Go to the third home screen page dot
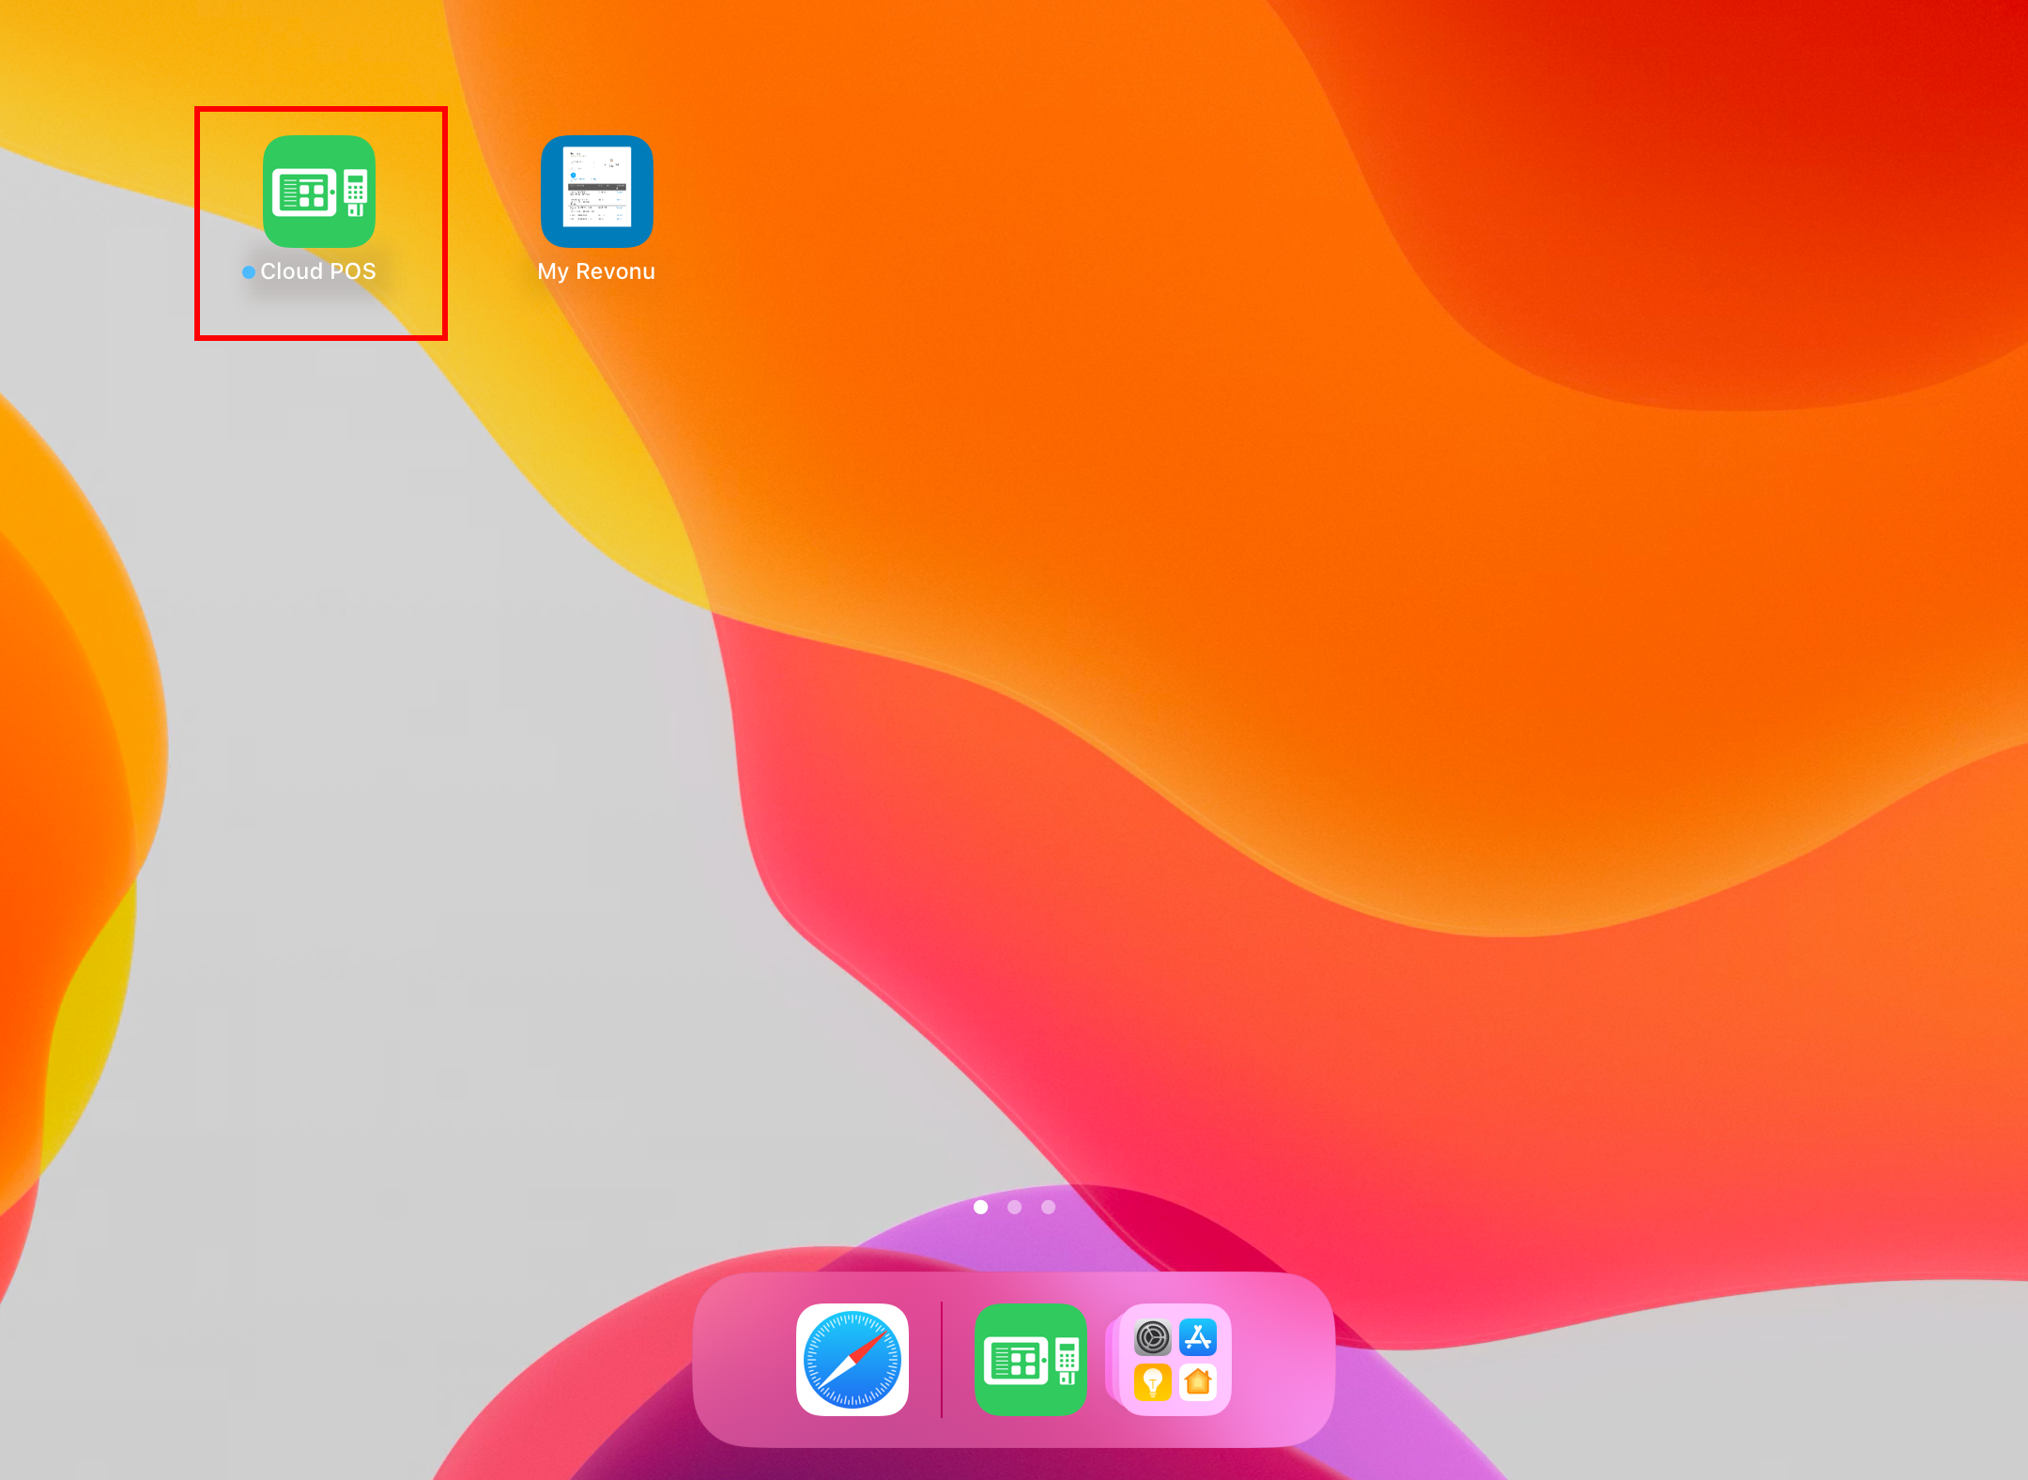This screenshot has width=2028, height=1480. (1048, 1207)
